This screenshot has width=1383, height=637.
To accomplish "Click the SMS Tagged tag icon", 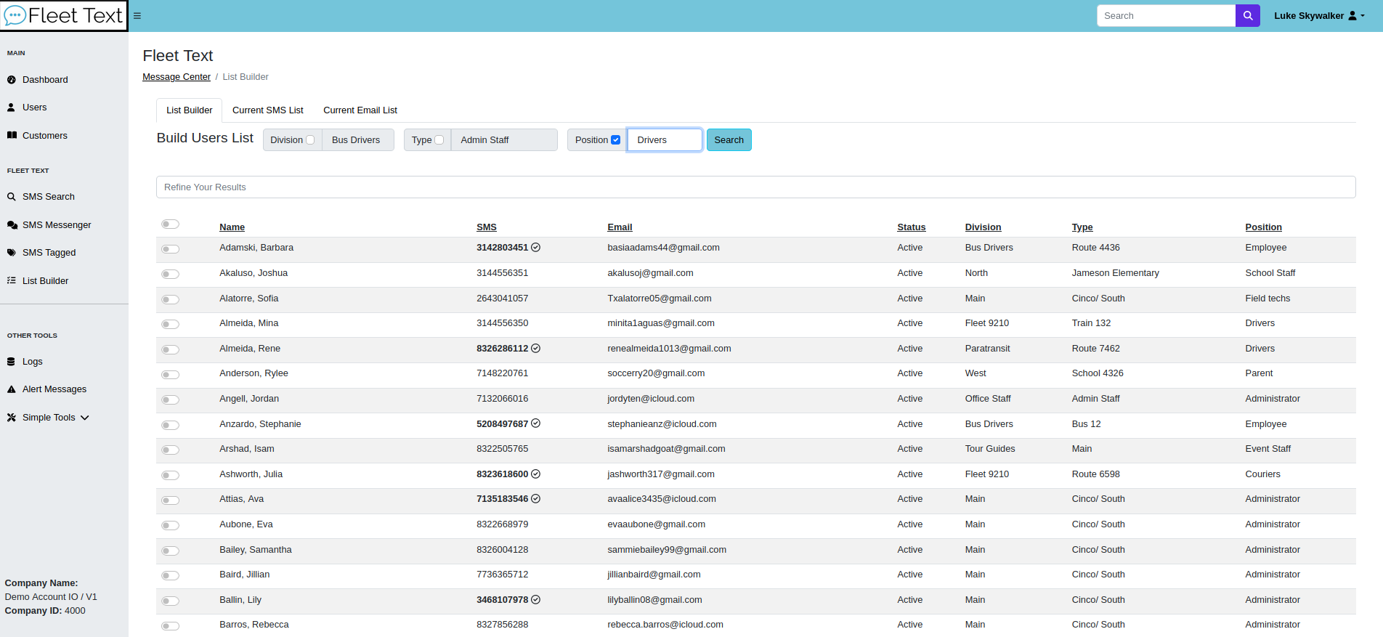I will (x=12, y=253).
